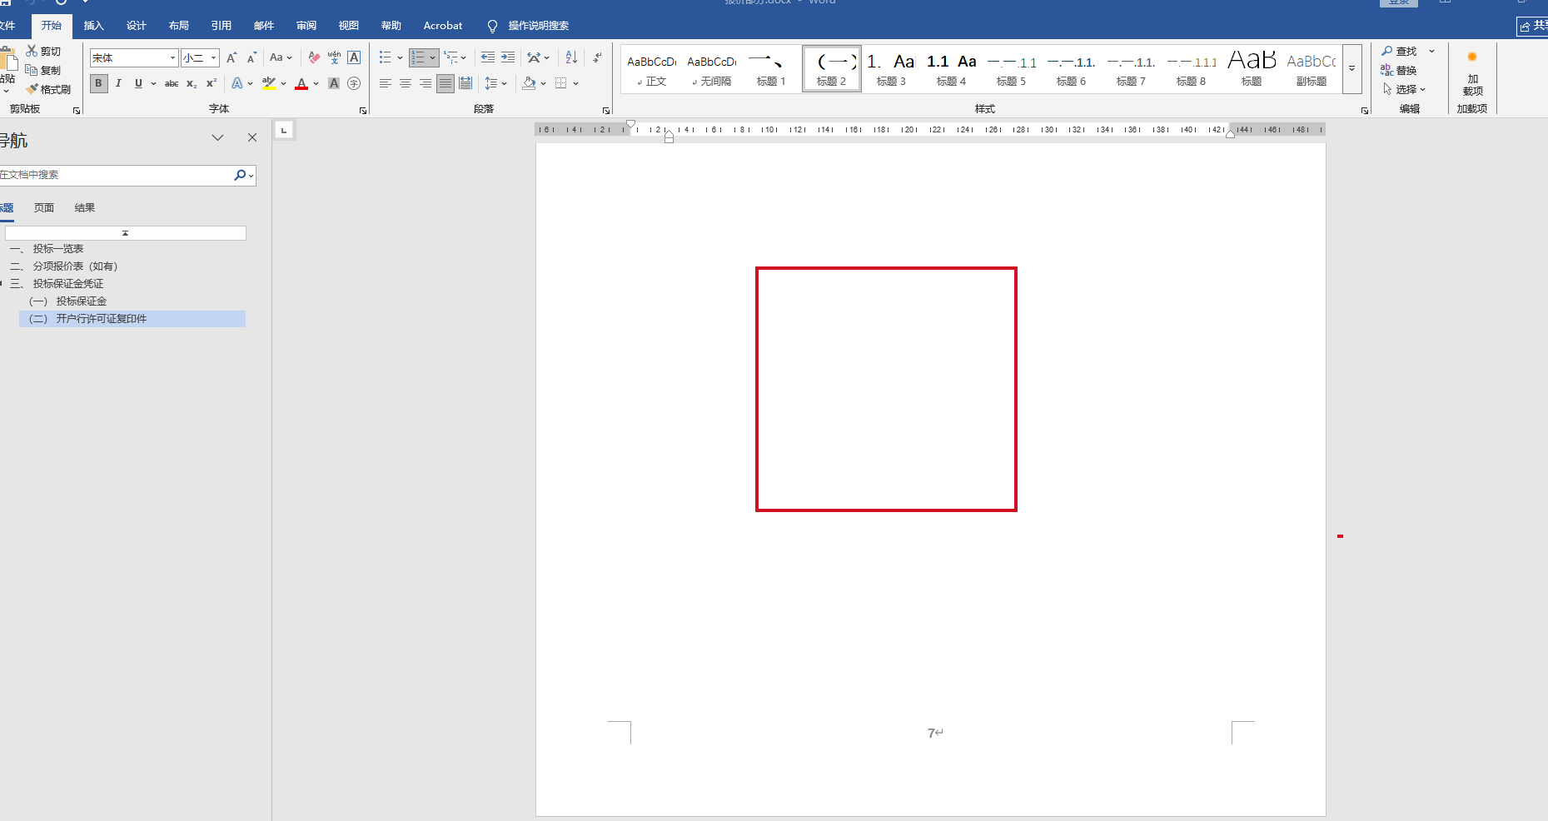Toggle bold formatting button
This screenshot has height=821, width=1548.
coord(98,83)
